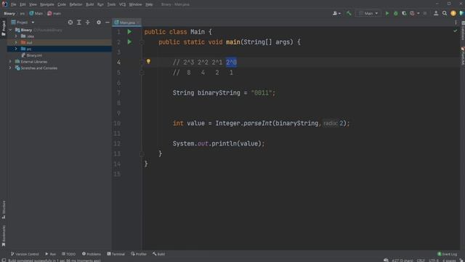Click Binary in the navigation breadcrumb
465x262 pixels.
(9, 13)
